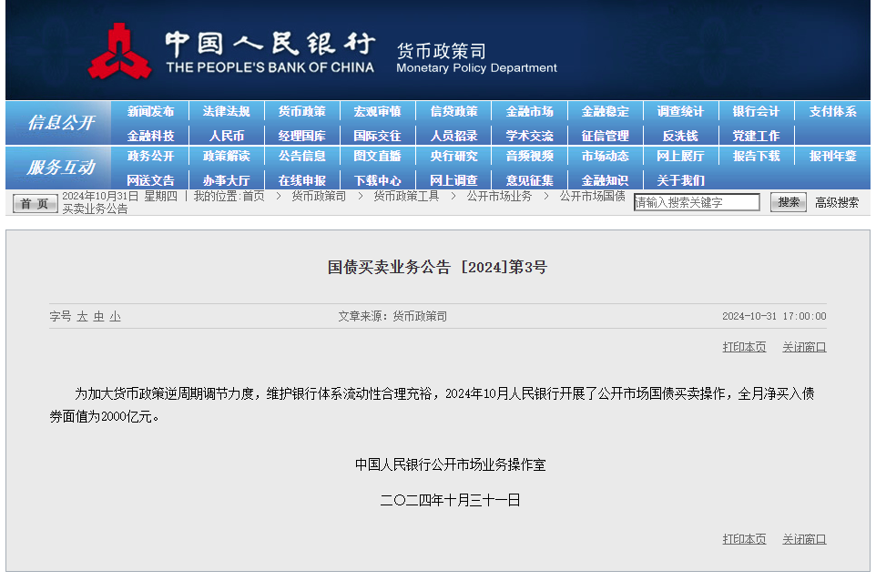Click the 服务互动 section header
This screenshot has width=876, height=581.
point(61,167)
